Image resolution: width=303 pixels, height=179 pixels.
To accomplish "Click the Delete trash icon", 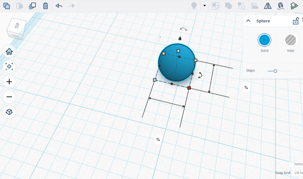I will pos(46,6).
